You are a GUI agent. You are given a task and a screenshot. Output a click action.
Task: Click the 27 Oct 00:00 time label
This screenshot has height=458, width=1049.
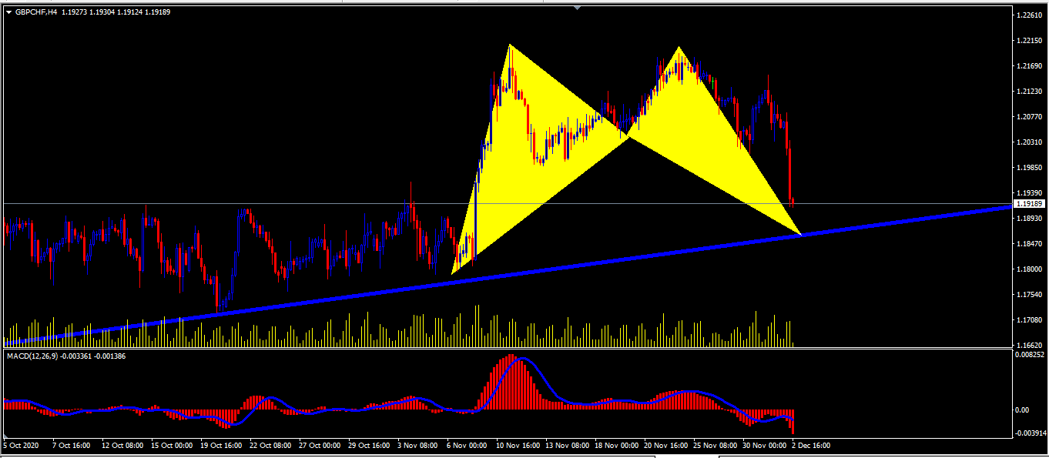(x=319, y=445)
